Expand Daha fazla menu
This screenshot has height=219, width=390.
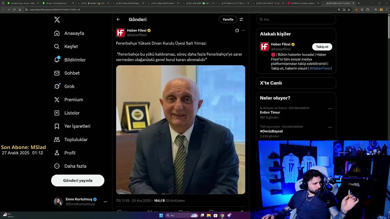(70, 166)
